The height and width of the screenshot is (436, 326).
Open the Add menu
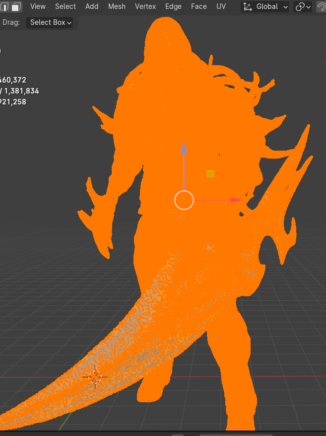tap(92, 6)
